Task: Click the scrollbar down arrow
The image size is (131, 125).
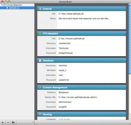Action: coord(130,119)
